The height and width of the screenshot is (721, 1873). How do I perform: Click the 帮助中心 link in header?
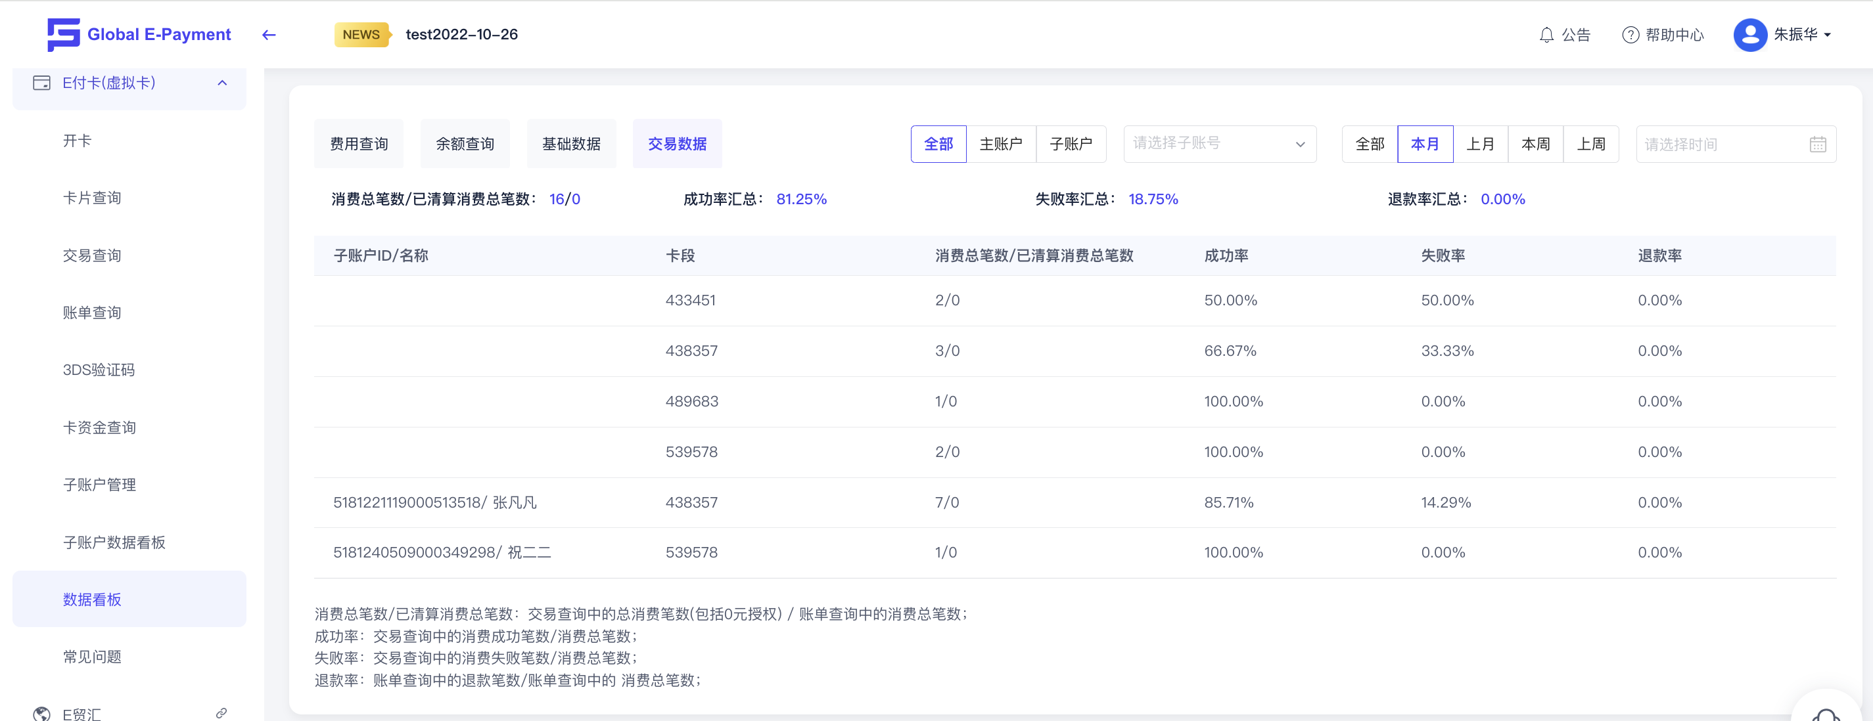(x=1675, y=35)
